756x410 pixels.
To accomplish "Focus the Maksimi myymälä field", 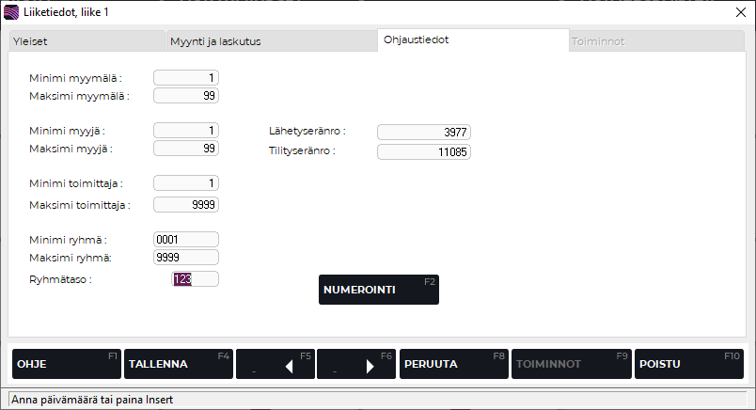I will (x=186, y=95).
